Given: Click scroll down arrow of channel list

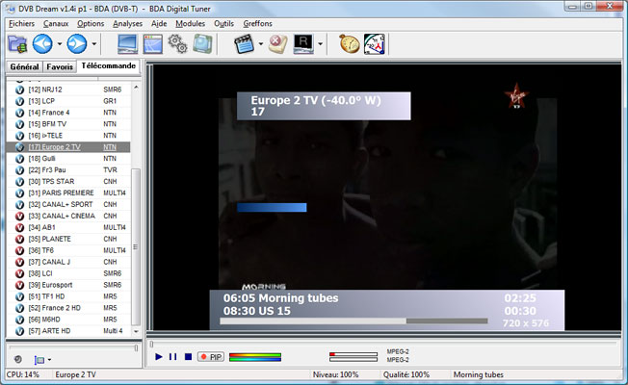Looking at the screenshot, I should (x=136, y=331).
